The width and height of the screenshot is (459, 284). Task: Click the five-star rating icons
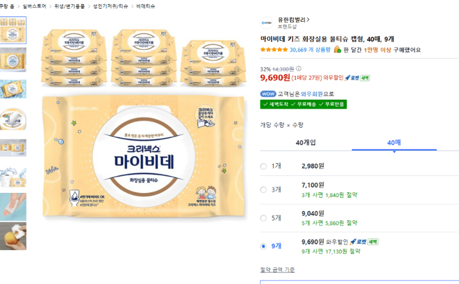click(274, 50)
